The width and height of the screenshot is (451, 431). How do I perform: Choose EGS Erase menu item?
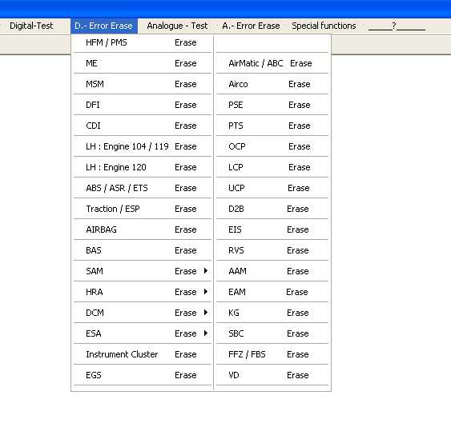(x=143, y=375)
